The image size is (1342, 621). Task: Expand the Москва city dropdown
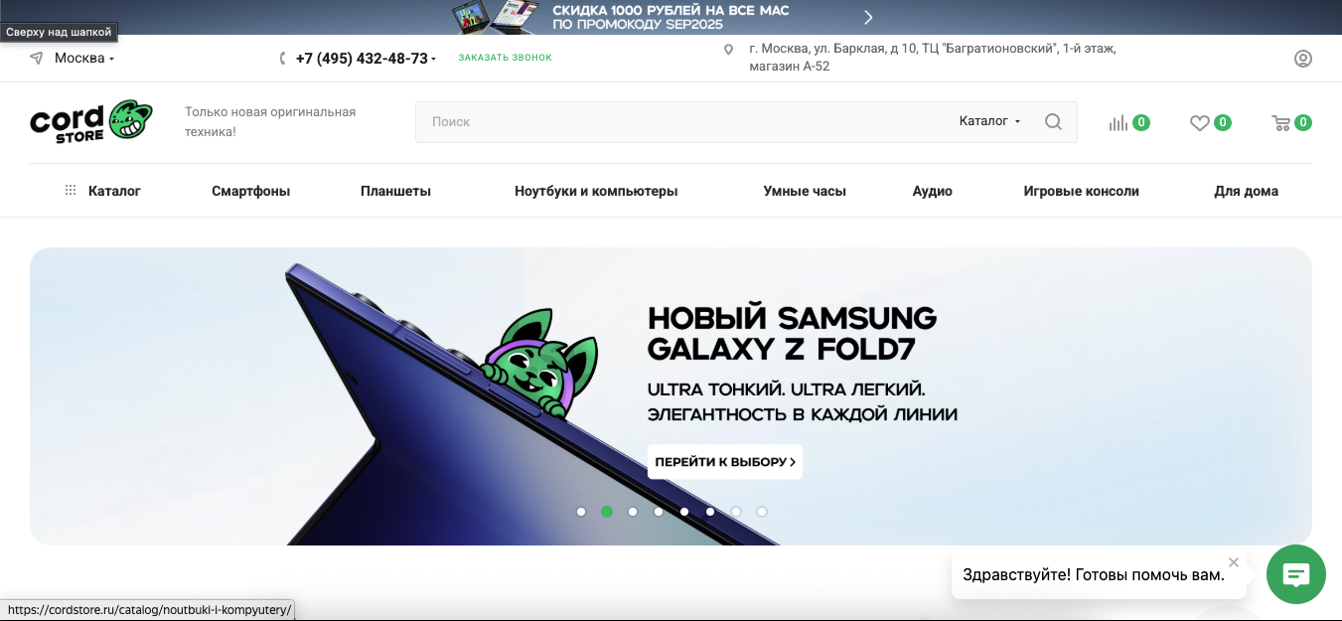pyautogui.click(x=83, y=59)
